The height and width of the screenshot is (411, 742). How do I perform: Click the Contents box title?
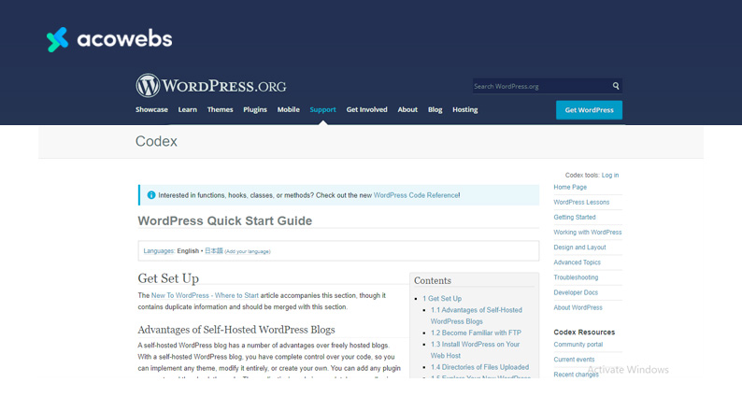click(433, 280)
